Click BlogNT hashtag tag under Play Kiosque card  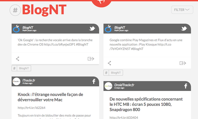113,73
